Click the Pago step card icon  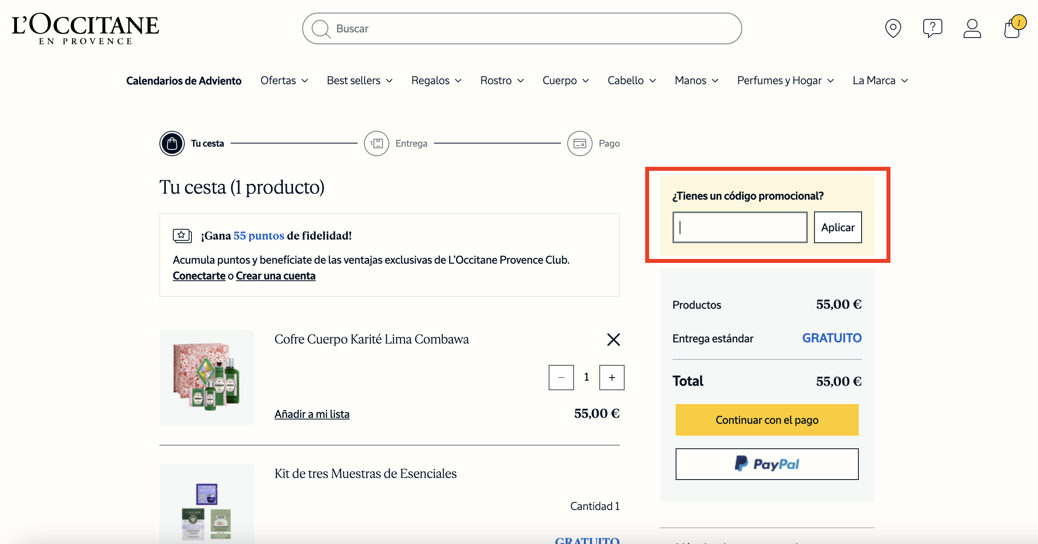point(580,144)
